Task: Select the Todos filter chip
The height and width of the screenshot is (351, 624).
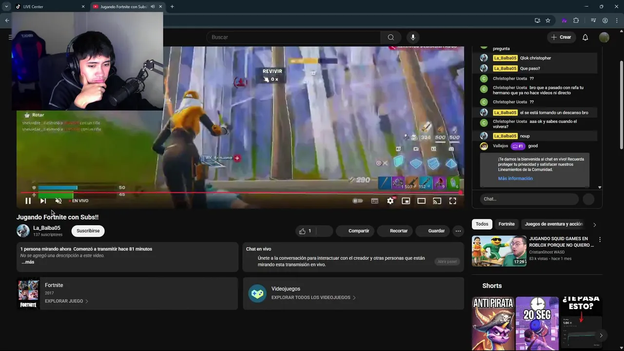Action: (482, 224)
